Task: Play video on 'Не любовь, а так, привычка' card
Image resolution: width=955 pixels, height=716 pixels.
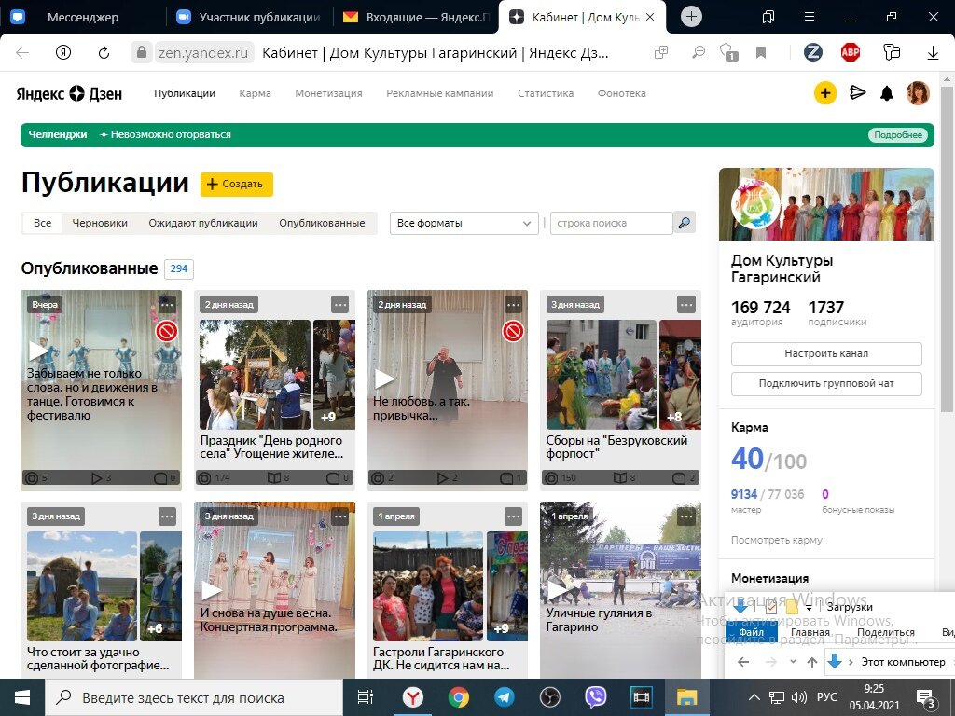Action: coord(384,379)
